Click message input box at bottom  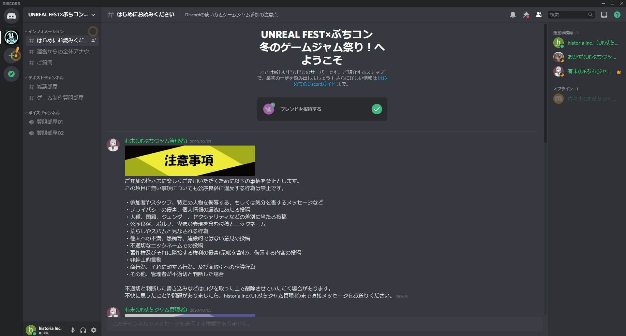click(324, 324)
